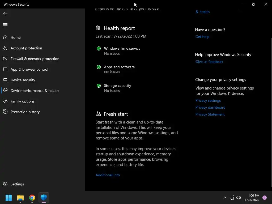Image resolution: width=272 pixels, height=204 pixels.
Task: Select App & browser control
Action: [x=42, y=69]
